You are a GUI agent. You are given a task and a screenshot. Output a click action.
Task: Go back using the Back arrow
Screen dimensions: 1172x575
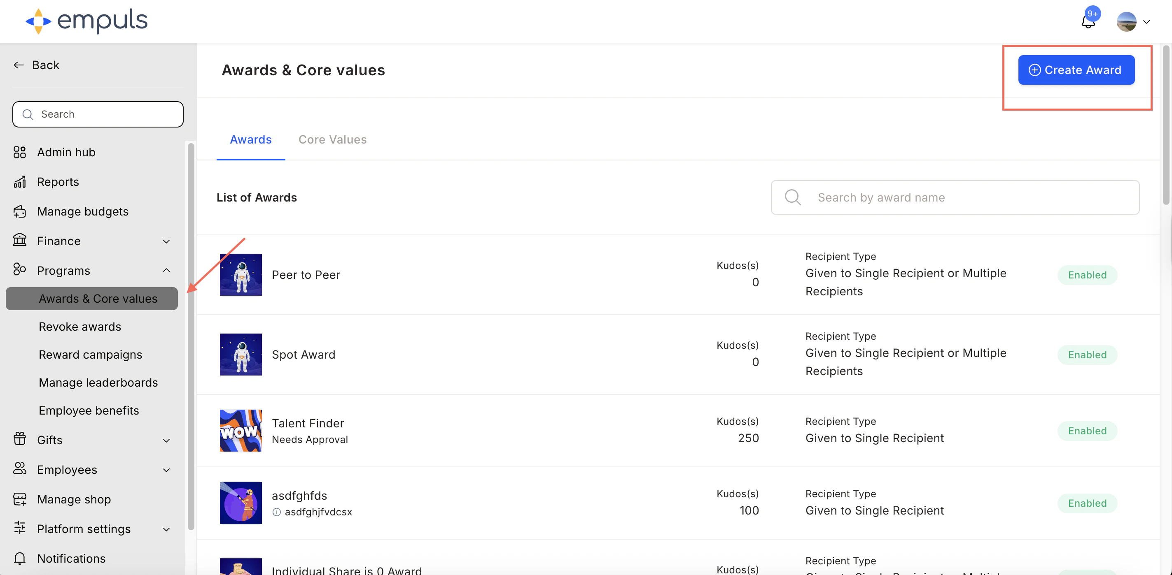click(19, 65)
